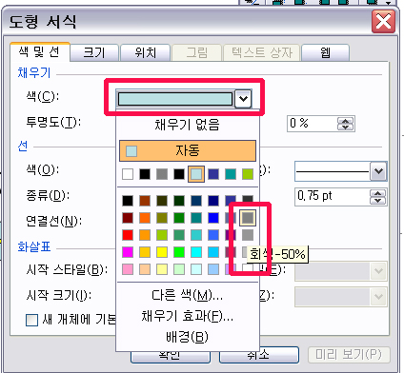404x373 pixels.
Task: Choose the brown swatch in the palette
Action: click(x=145, y=201)
